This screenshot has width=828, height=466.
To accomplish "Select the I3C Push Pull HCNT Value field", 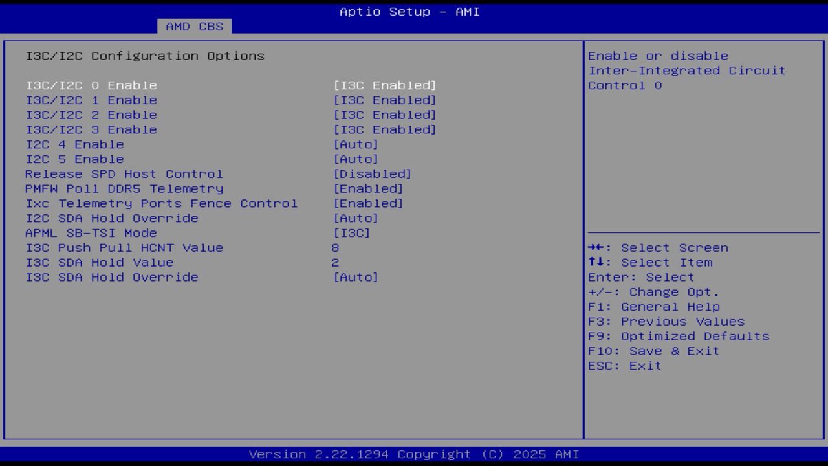I will pyautogui.click(x=124, y=247).
